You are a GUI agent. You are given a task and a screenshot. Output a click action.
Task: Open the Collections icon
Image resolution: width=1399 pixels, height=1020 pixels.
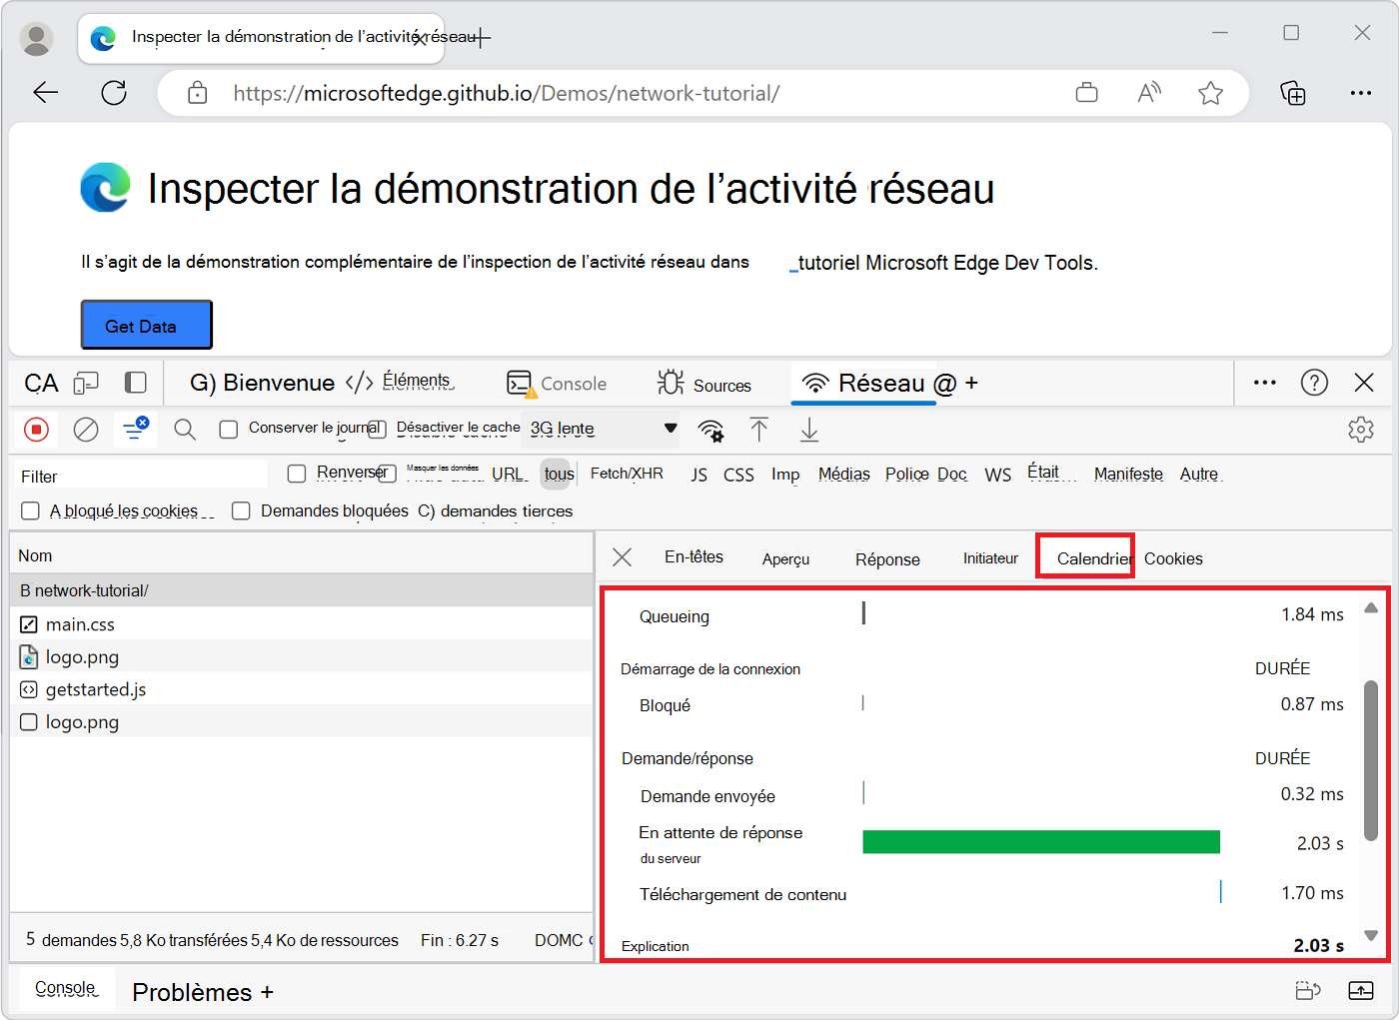1293,93
